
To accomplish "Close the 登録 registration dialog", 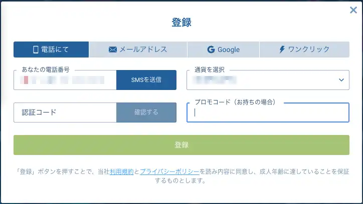I will tap(353, 10).
